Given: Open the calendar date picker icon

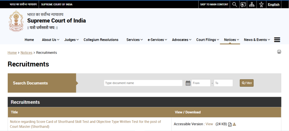Looking at the screenshot, I should pos(188,83).
